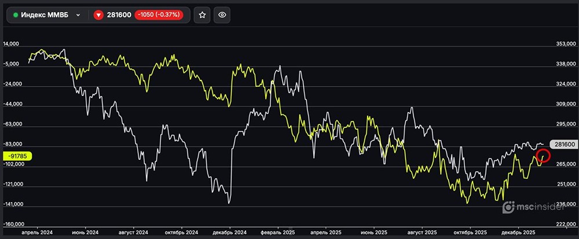The width and height of the screenshot is (579, 239).
Task: Click the green status dot beside Индекс ММВБ
Action: tap(16, 15)
